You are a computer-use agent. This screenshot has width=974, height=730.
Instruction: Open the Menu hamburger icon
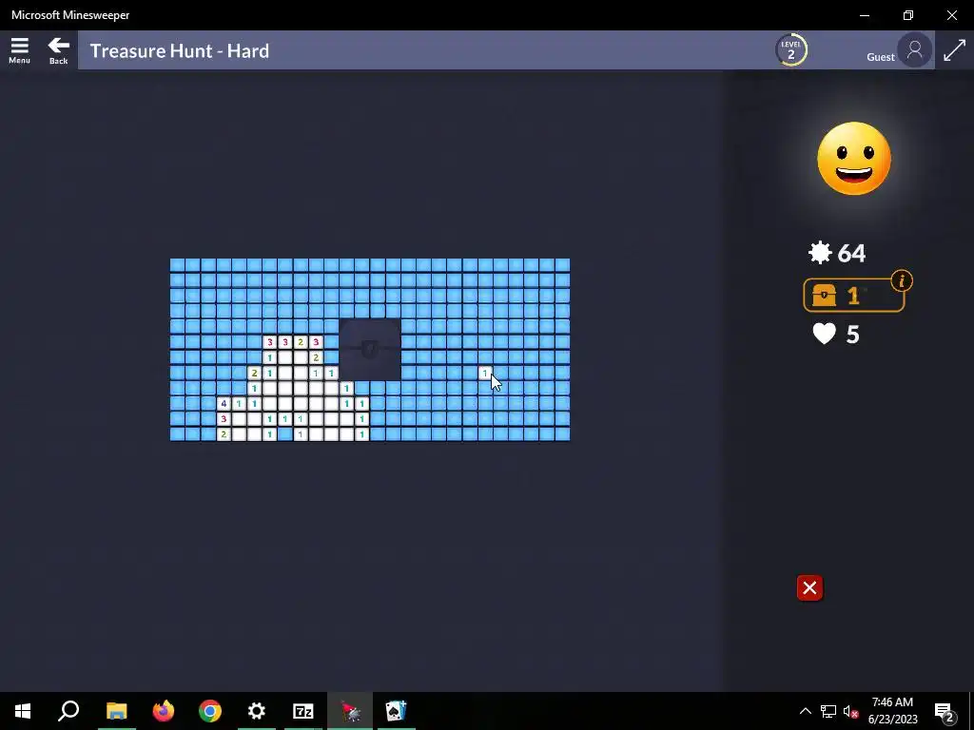[19, 50]
